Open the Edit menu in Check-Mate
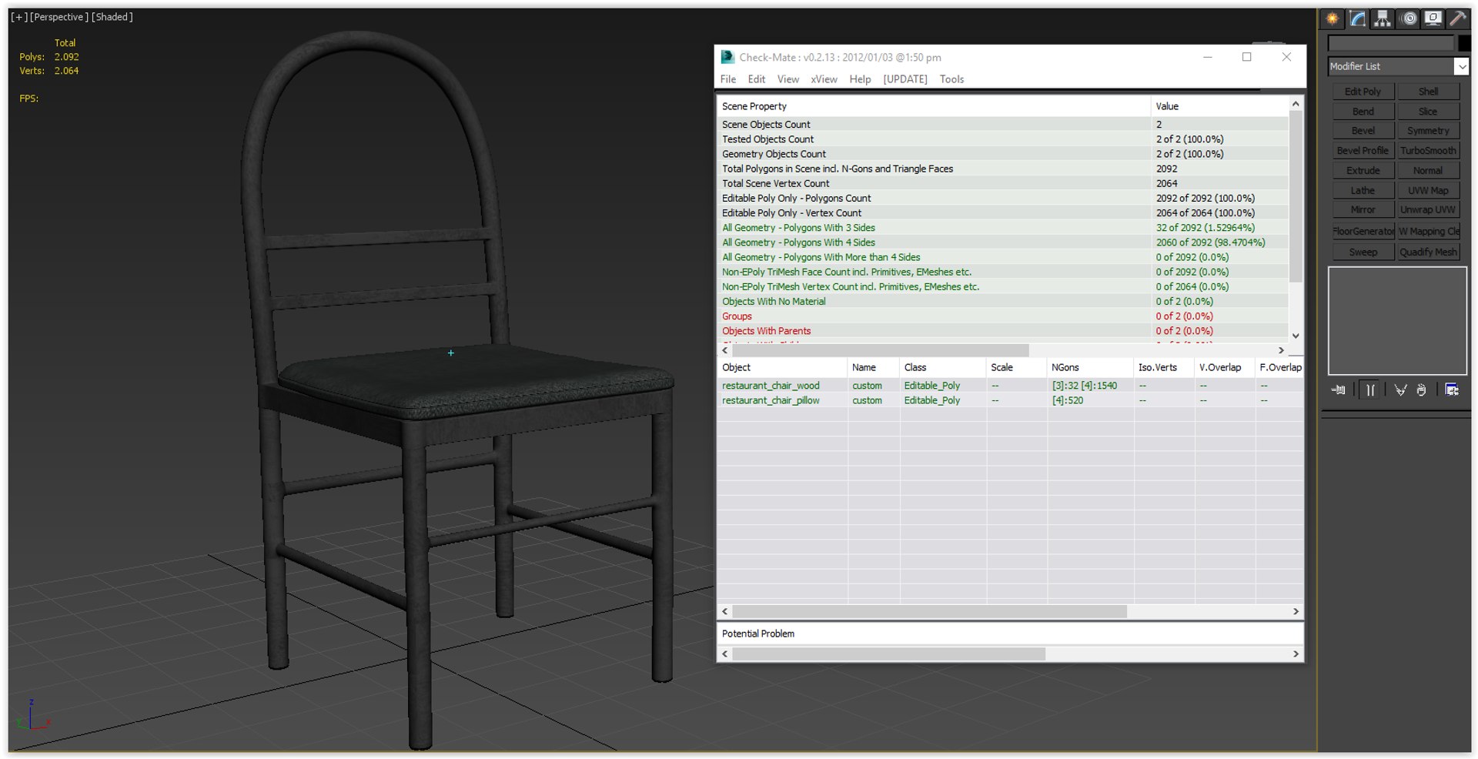 point(757,79)
